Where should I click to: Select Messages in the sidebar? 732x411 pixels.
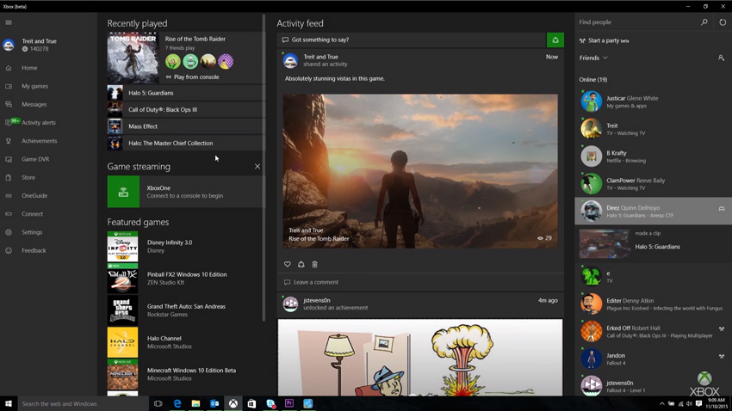[34, 104]
